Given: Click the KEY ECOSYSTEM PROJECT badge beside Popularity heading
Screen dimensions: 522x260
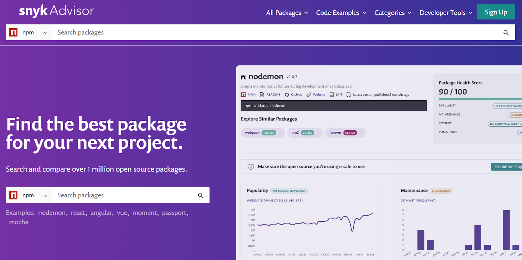Looking at the screenshot, I should point(289,191).
